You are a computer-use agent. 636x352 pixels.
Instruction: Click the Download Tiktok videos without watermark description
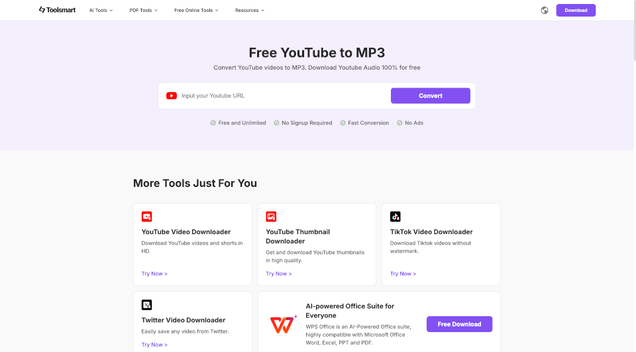pos(431,247)
